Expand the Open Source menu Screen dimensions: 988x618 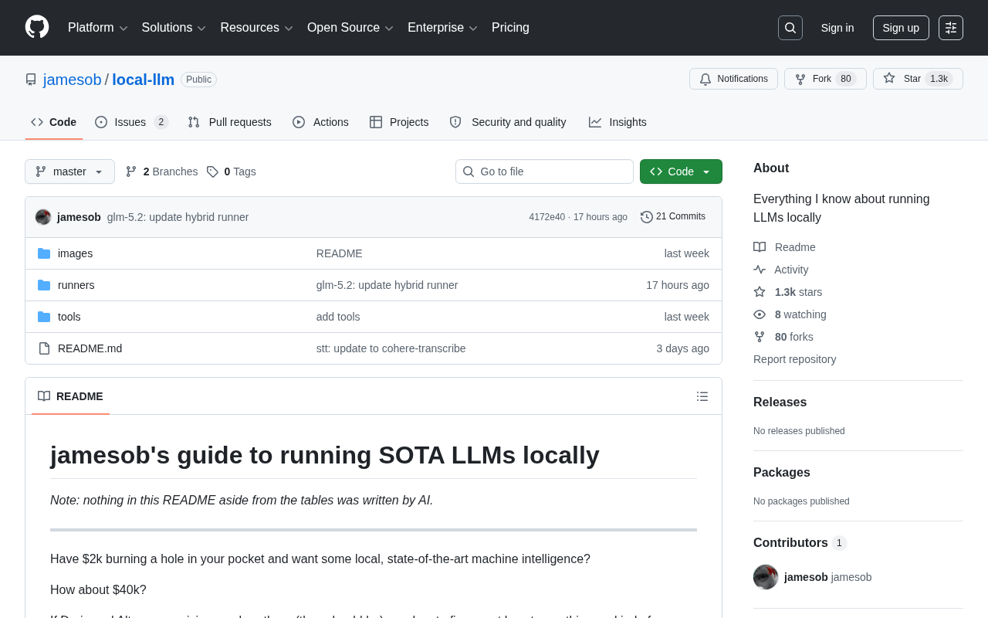(x=350, y=28)
